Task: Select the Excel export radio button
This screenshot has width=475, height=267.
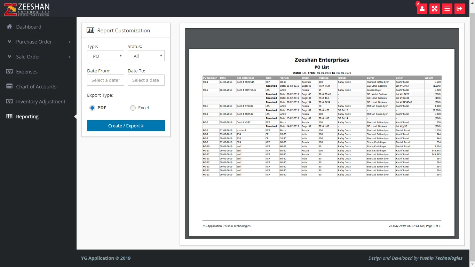Action: [133, 108]
